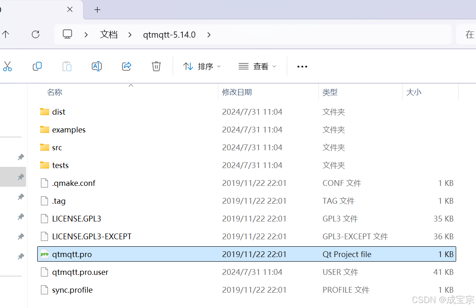Viewport: 476px width, 308px height.
Task: Close the current Explorer tab
Action: pos(70,10)
